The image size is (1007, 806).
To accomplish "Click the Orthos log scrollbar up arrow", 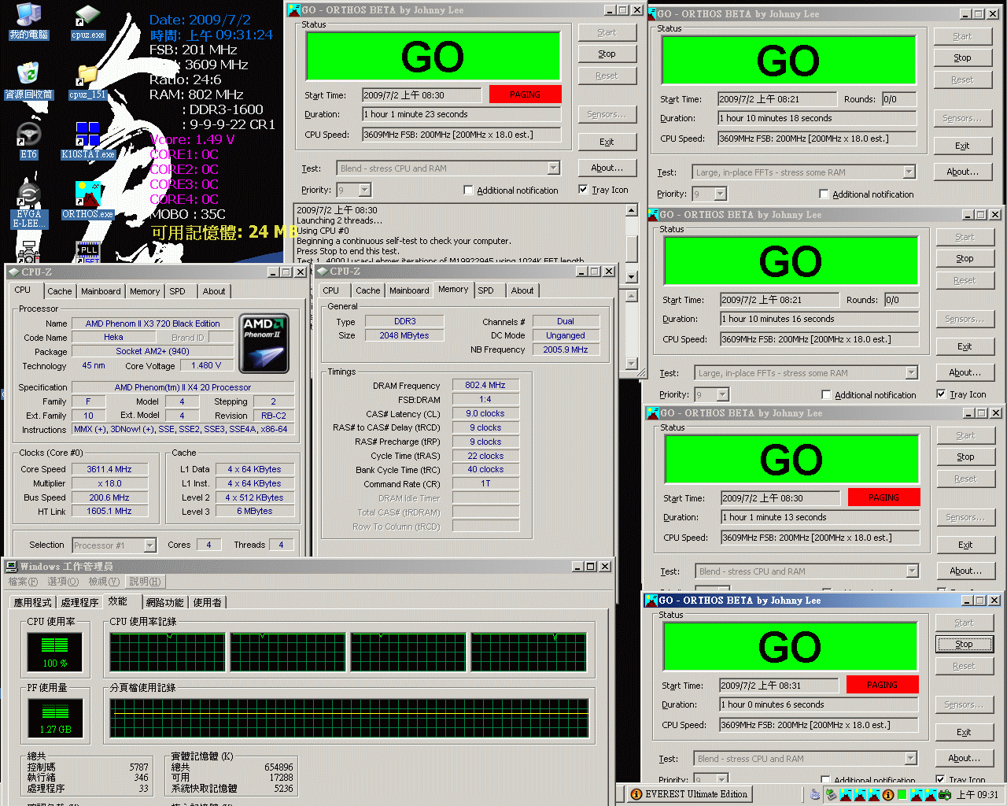I will pos(631,210).
